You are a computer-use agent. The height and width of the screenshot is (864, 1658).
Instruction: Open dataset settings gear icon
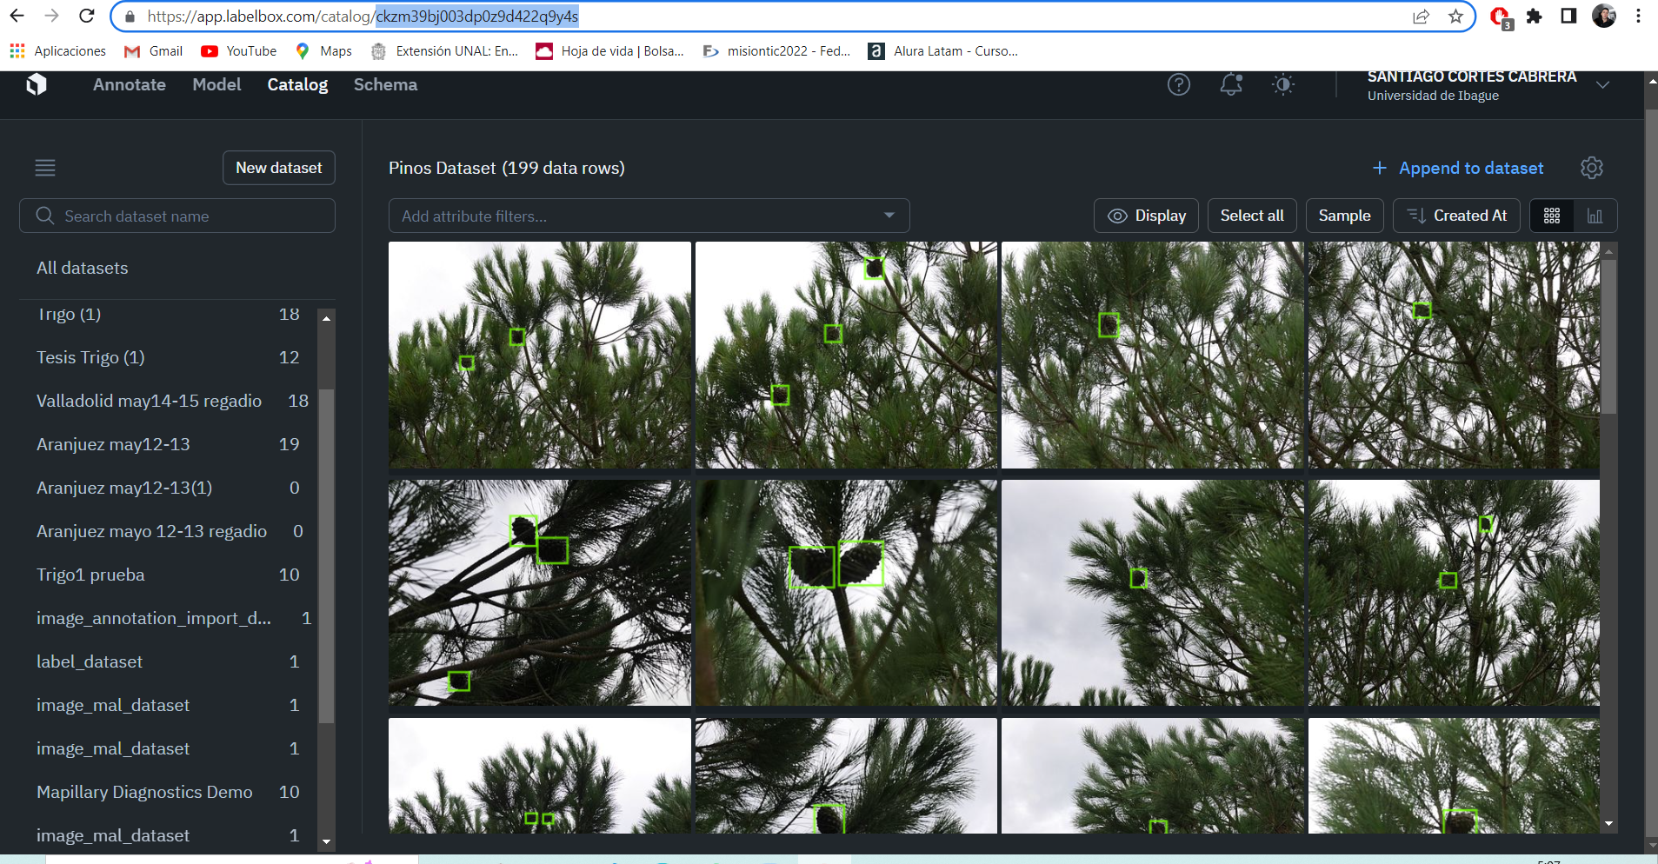point(1592,168)
